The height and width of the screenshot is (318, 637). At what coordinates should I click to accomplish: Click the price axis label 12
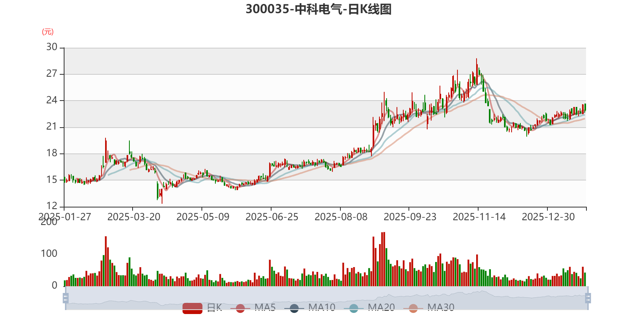tap(52, 206)
